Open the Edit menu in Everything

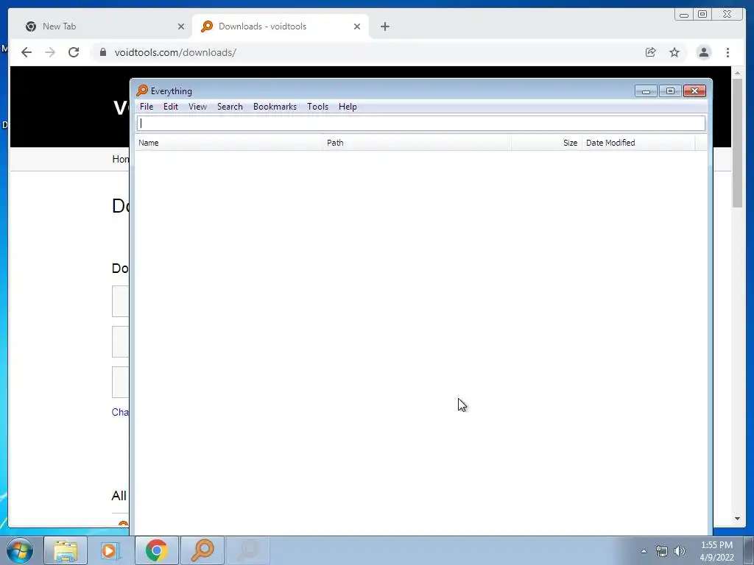click(x=171, y=107)
